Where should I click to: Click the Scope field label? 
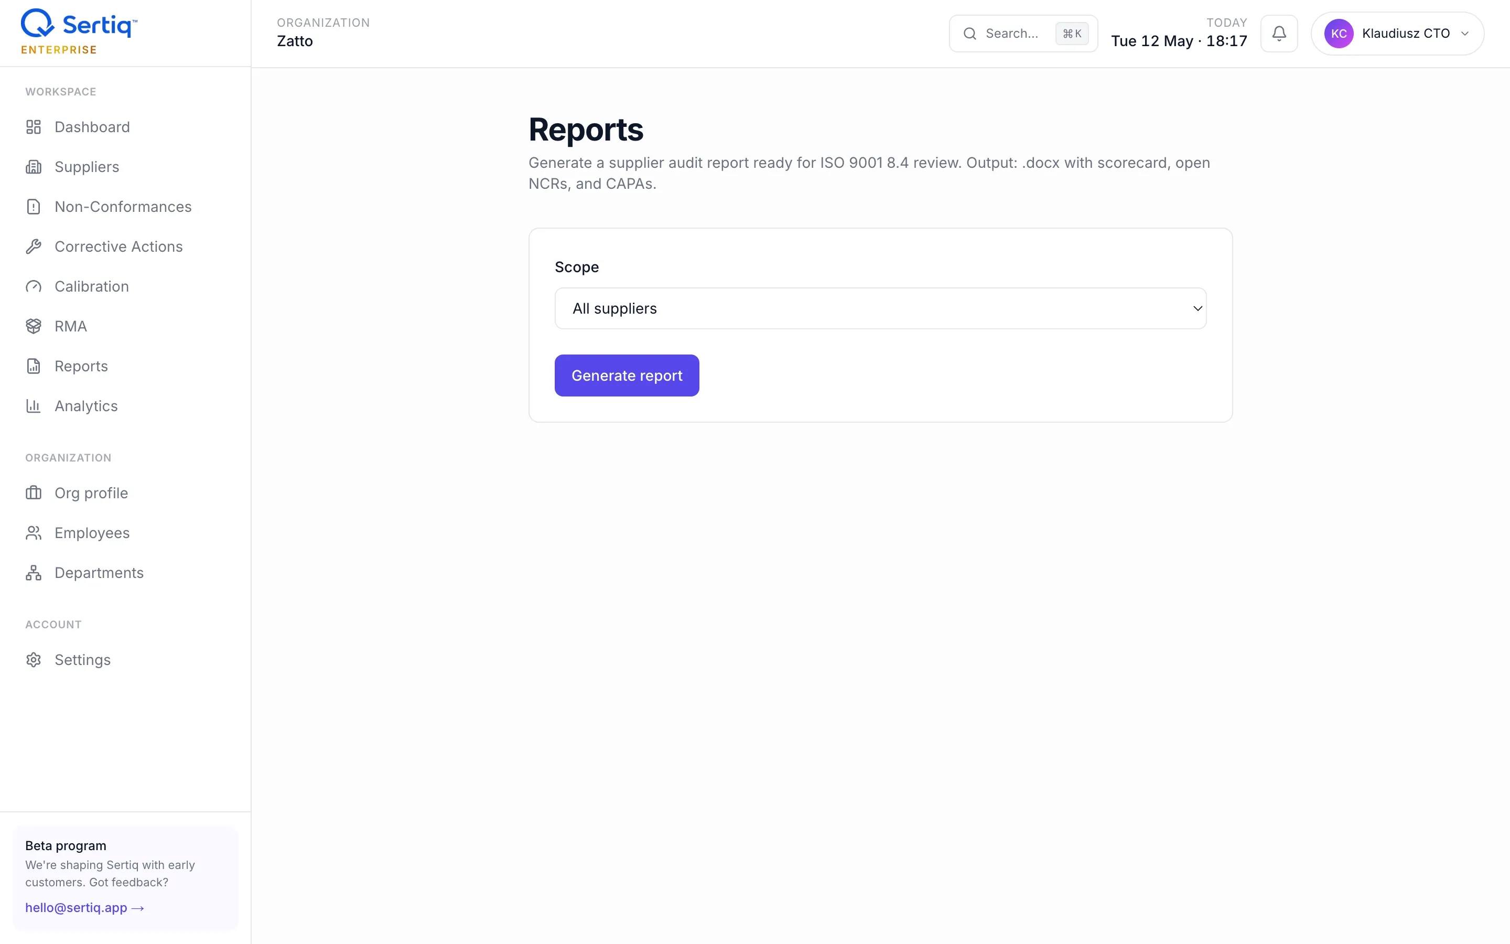coord(577,267)
